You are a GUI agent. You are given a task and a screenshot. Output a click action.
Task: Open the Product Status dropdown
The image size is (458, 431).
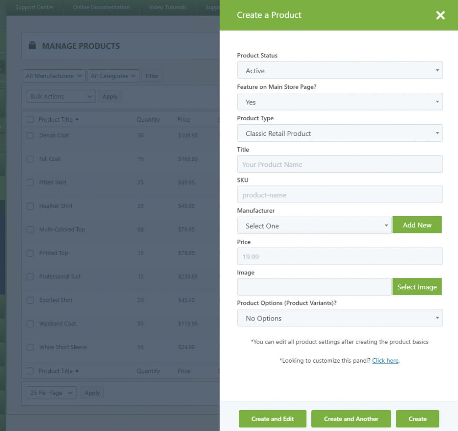[x=340, y=70]
